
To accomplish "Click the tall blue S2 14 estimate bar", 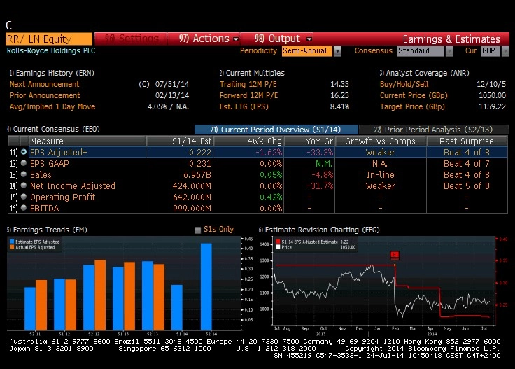I will point(206,286).
